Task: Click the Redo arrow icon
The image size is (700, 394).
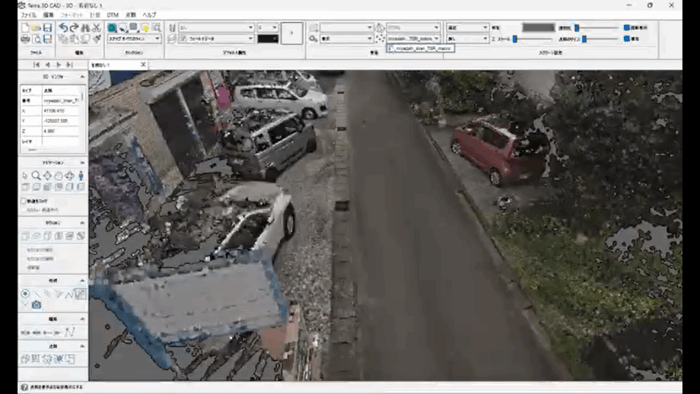Action: [74, 28]
